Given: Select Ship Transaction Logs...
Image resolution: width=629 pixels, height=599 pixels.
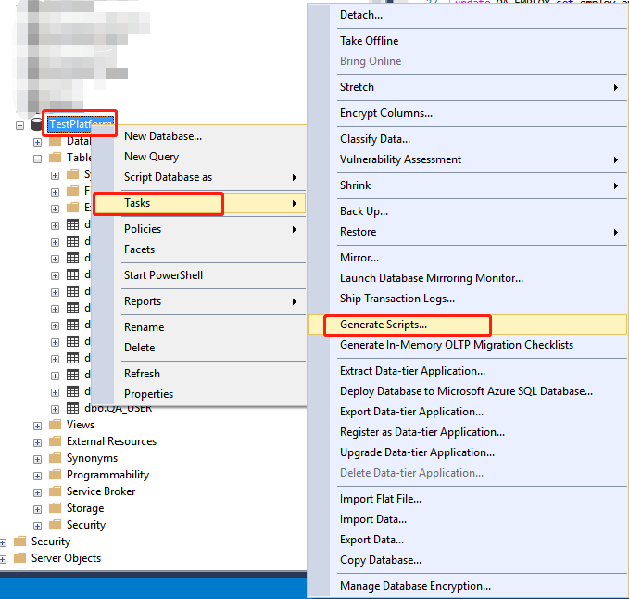Looking at the screenshot, I should tap(467, 299).
